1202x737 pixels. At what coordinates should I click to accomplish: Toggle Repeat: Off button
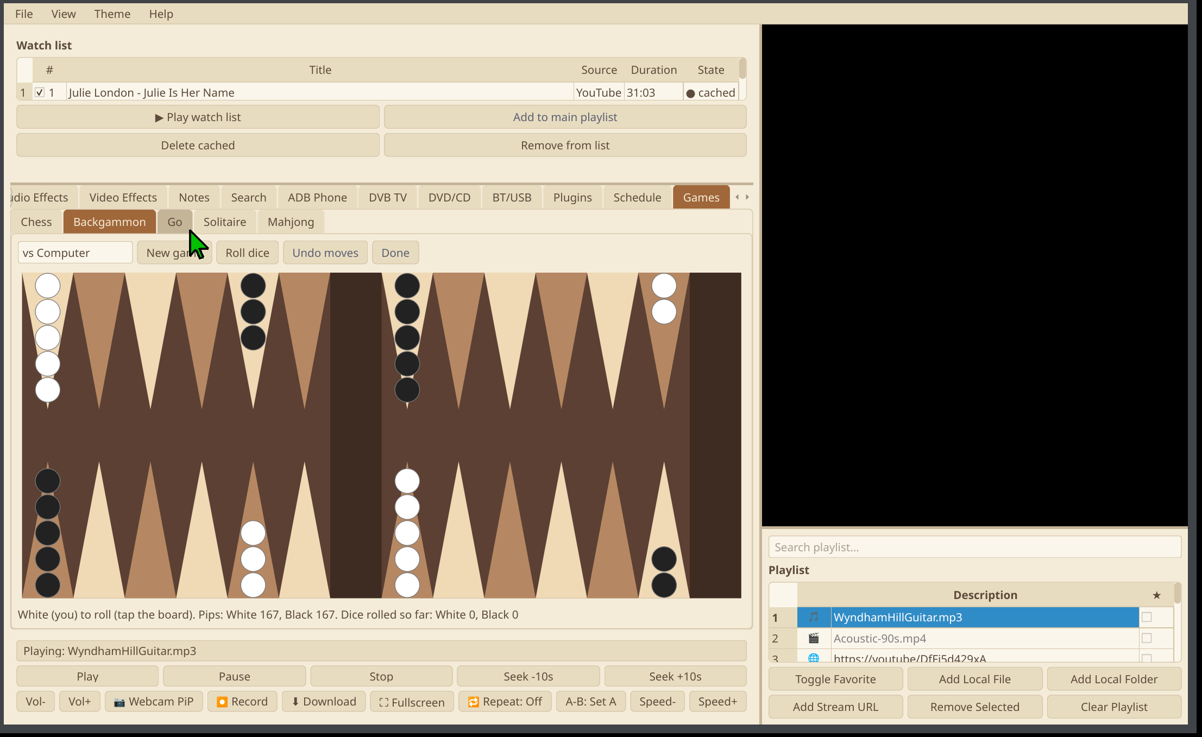(505, 702)
